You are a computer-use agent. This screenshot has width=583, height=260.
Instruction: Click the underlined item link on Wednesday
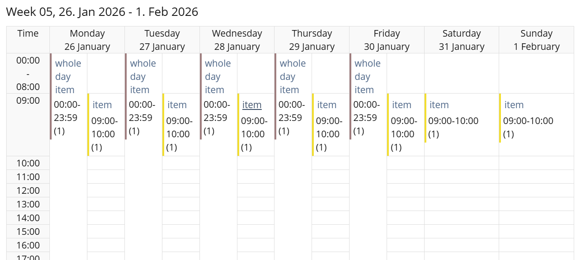[x=252, y=105]
